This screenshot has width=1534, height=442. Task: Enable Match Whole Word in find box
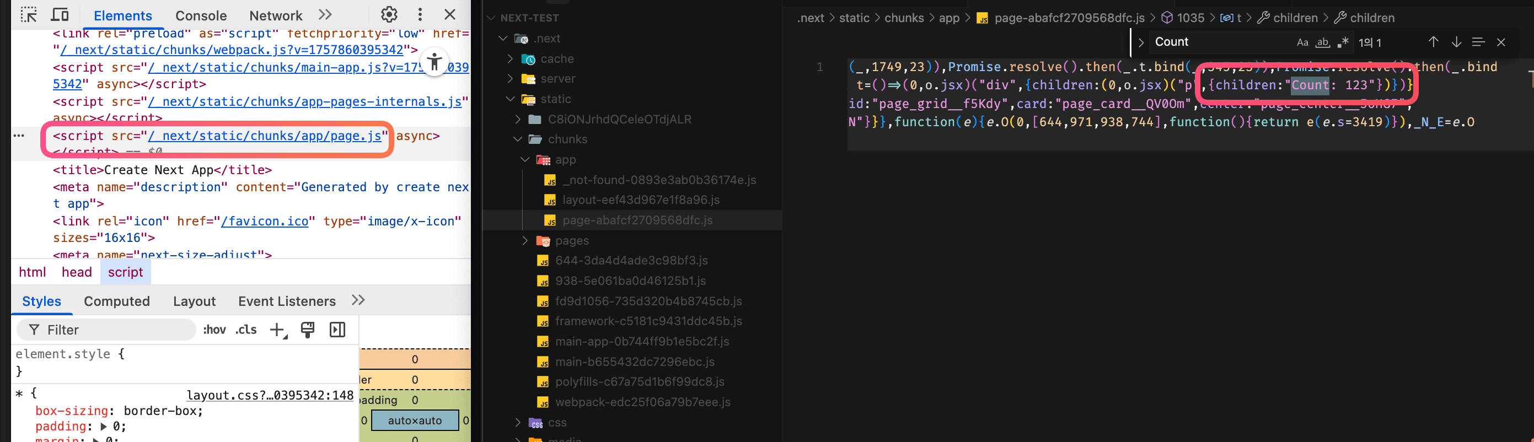(x=1323, y=42)
